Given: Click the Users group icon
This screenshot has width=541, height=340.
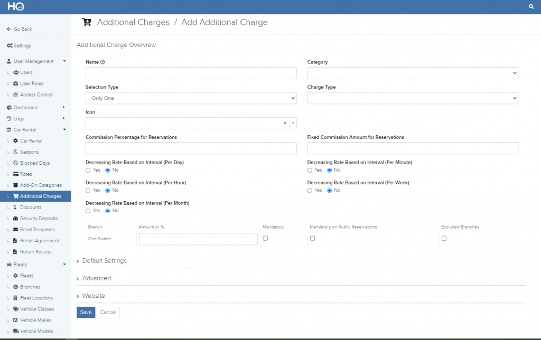Looking at the screenshot, I should click(x=16, y=72).
